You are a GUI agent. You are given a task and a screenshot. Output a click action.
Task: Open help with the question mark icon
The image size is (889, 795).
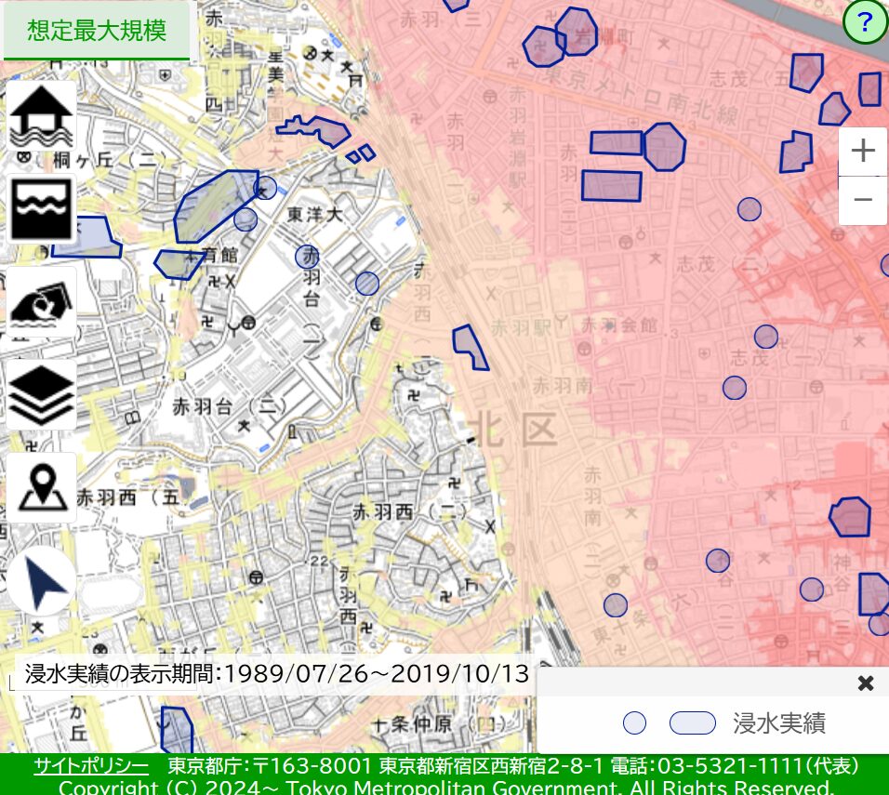point(865,22)
